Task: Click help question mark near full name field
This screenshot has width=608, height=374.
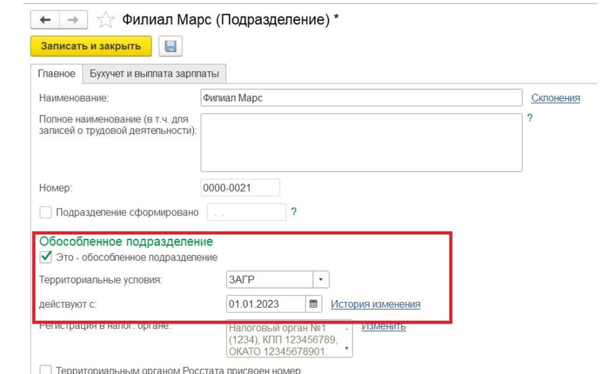Action: click(530, 118)
